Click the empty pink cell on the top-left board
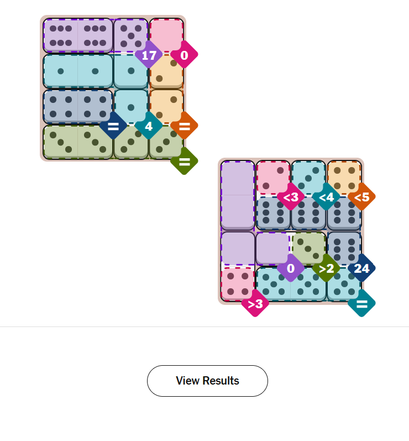Image resolution: width=409 pixels, height=441 pixels. [x=166, y=33]
